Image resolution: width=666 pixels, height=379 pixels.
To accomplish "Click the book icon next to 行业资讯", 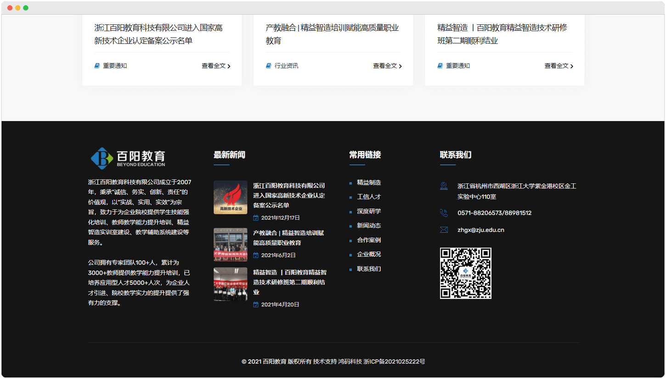I will 268,66.
